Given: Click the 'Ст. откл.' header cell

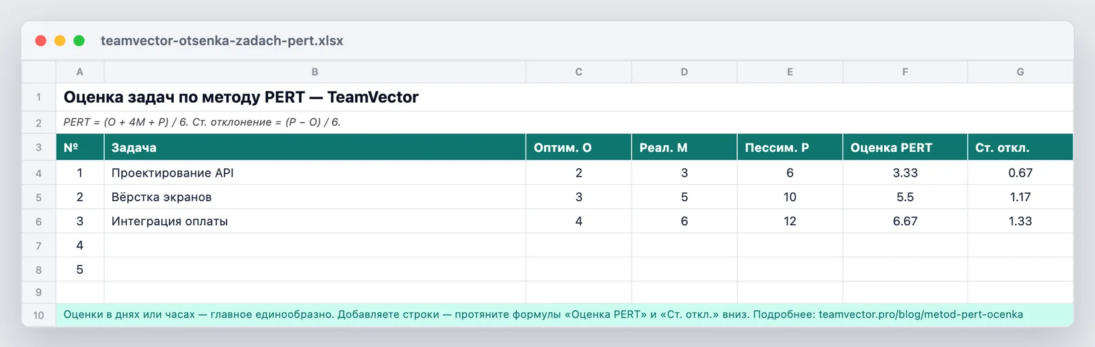Looking at the screenshot, I should tap(1020, 147).
